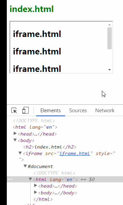Click the iframe scrollbar down arrow
The image size is (123, 205).
pyautogui.click(x=109, y=70)
